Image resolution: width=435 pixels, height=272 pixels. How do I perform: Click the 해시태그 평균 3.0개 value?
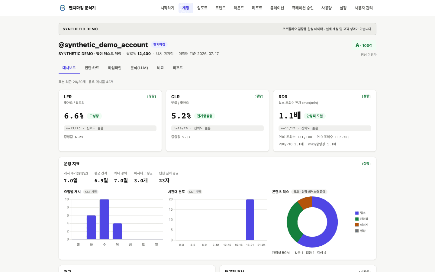point(141,180)
